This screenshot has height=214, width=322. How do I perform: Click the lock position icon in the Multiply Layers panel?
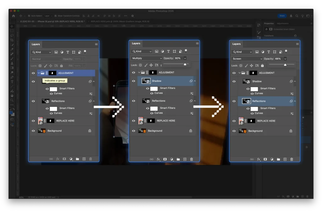[151, 65]
